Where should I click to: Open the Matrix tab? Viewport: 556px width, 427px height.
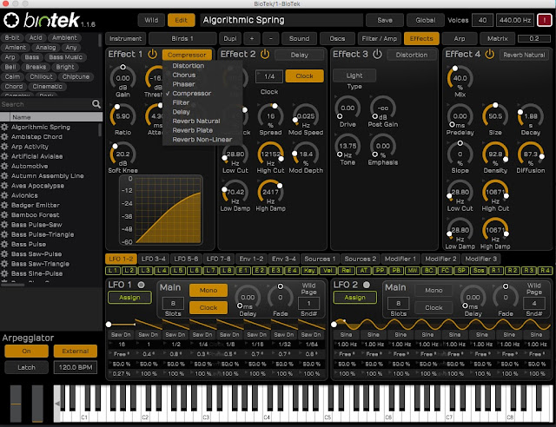pos(498,39)
